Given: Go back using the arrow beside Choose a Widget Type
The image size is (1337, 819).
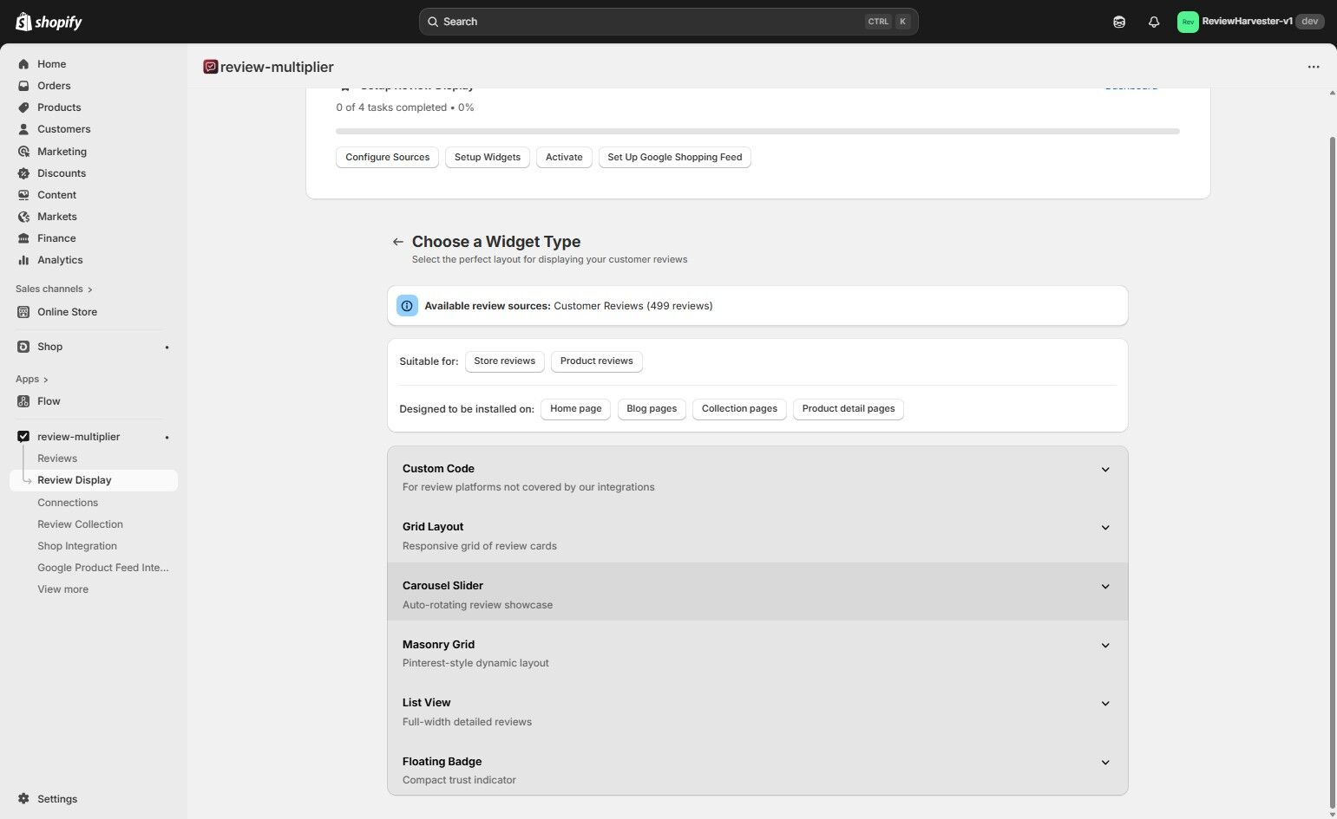Looking at the screenshot, I should point(398,241).
